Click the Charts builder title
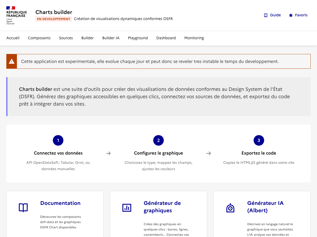The width and height of the screenshot is (317, 237). pos(54,12)
